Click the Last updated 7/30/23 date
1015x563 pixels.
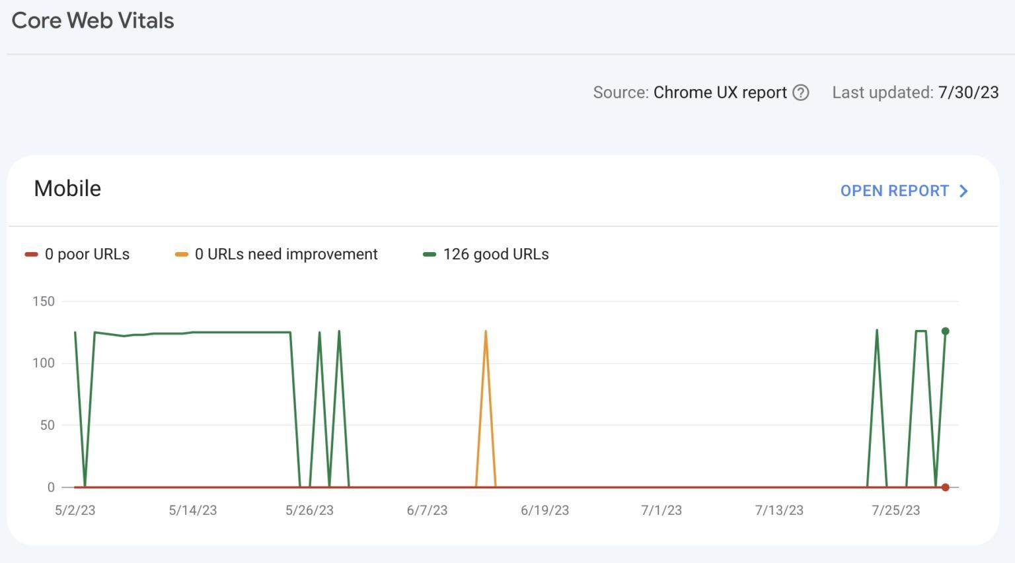tap(968, 92)
